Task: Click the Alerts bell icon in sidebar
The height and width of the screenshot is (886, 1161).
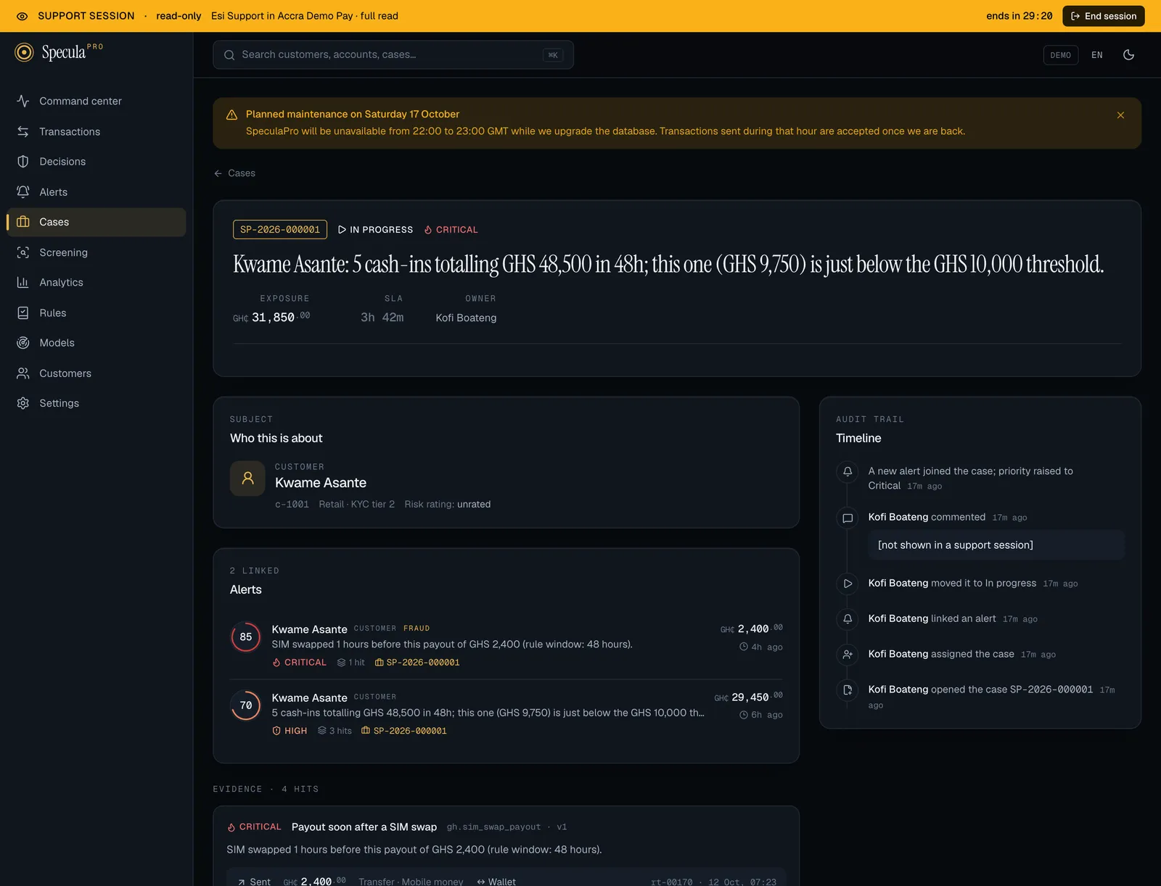Action: pos(23,192)
